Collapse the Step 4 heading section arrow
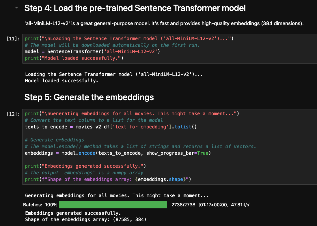 [16, 8]
